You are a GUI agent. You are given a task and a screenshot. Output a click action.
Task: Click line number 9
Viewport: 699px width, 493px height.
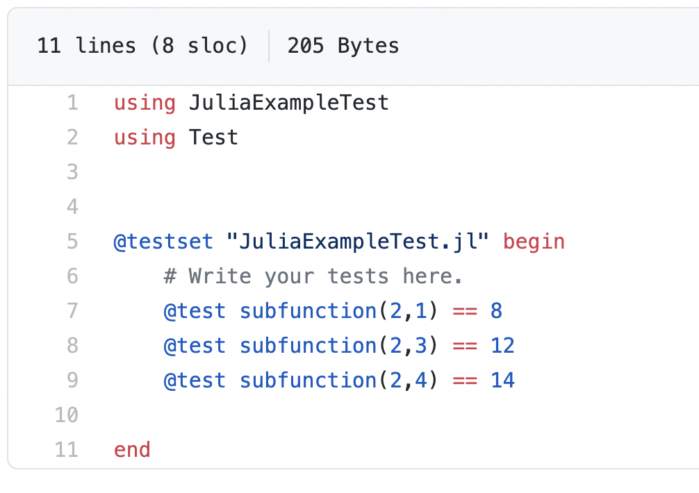coord(72,381)
